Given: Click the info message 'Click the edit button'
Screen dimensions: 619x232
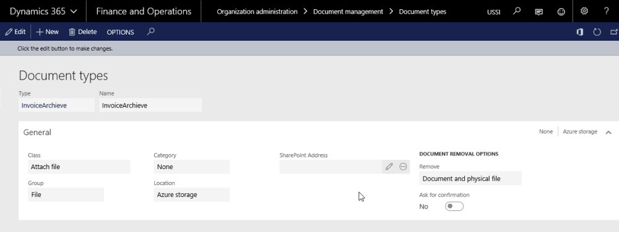Looking at the screenshot, I should click(x=65, y=49).
